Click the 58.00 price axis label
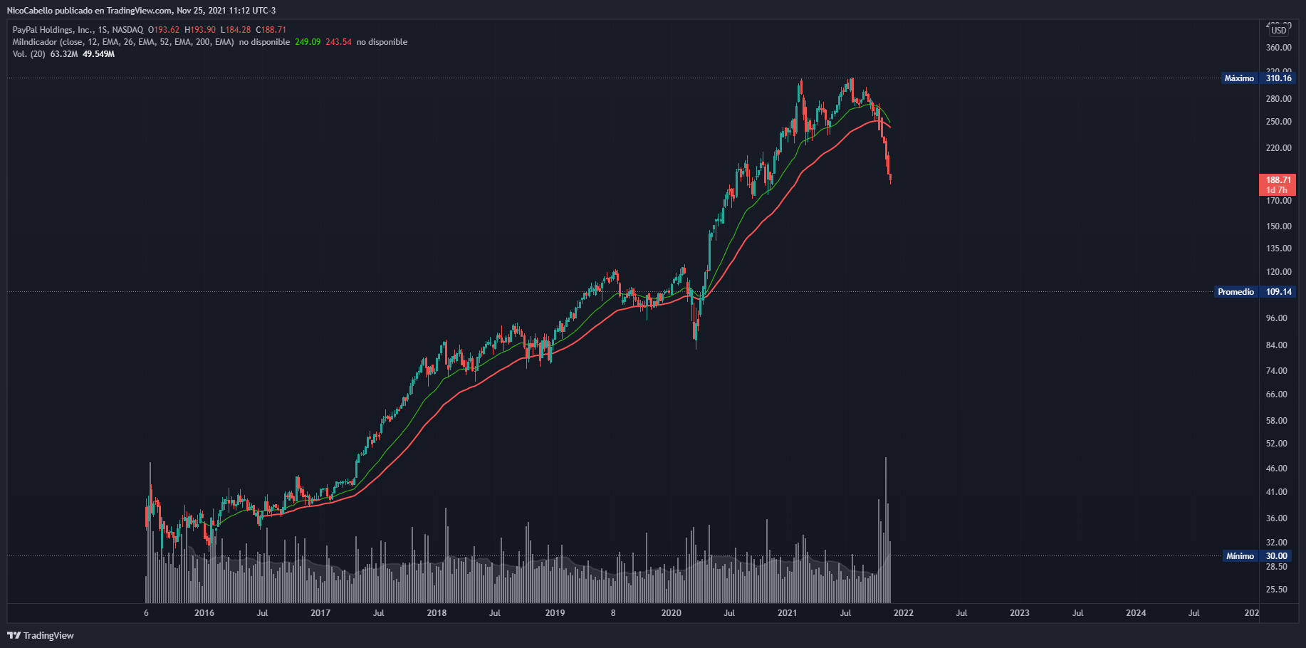 [1277, 421]
